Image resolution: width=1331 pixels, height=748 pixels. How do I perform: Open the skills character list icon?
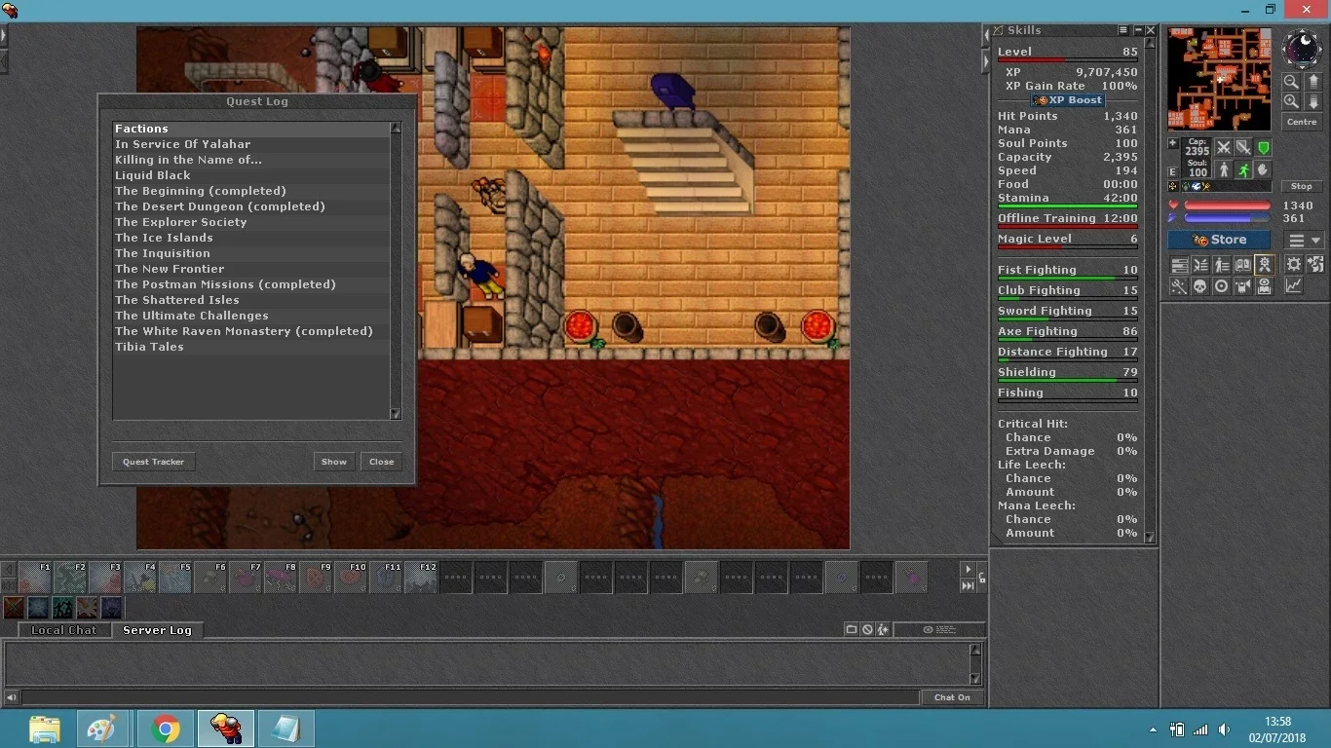1221,265
